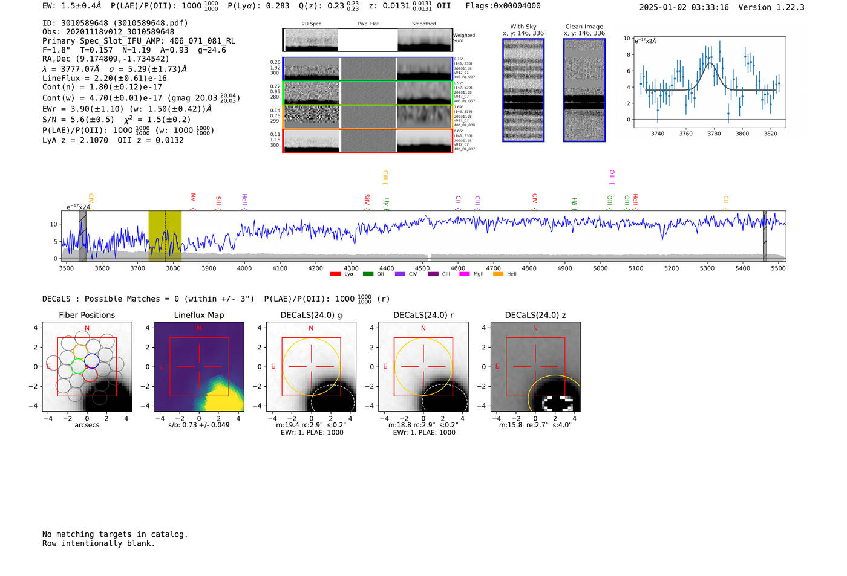Click the 'Smoothed' column header
Image resolution: width=847 pixels, height=576 pixels.
point(423,24)
